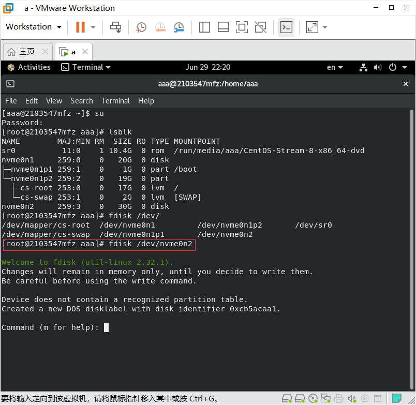This screenshot has height=405, width=416.
Task: Open the Workstation dropdown menu
Action: pos(34,27)
